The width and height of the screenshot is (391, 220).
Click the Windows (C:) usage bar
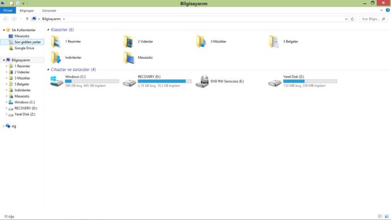92,81
